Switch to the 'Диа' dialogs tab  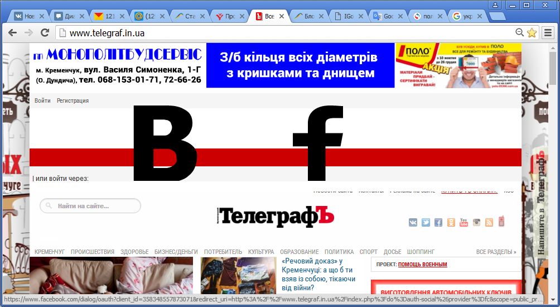(x=69, y=16)
